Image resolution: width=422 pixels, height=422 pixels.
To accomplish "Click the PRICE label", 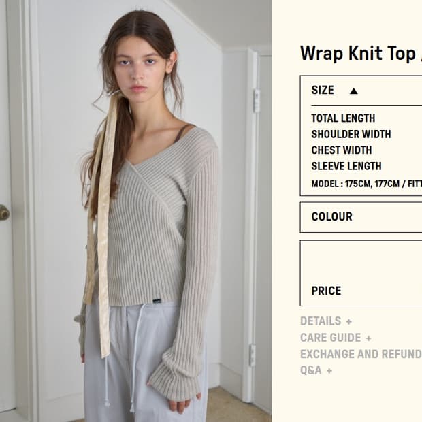I will click(326, 291).
